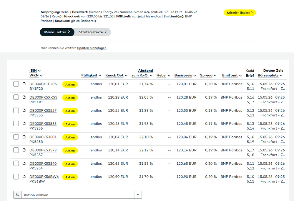Sort by Emittent column
Screen dimensions: 294x201
coord(232,75)
